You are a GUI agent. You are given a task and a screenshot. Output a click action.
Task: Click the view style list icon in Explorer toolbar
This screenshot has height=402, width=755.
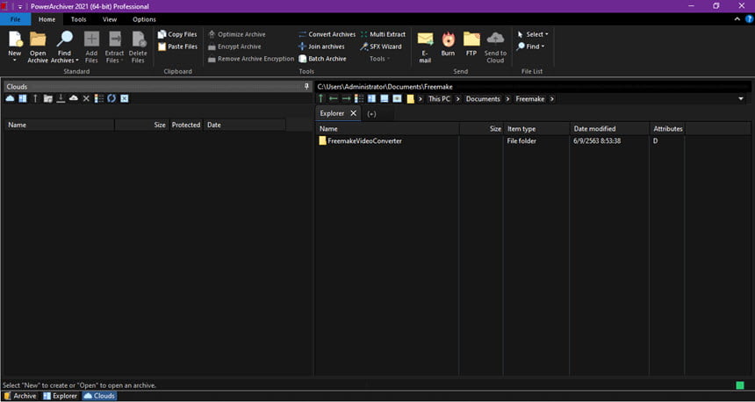pyautogui.click(x=359, y=98)
